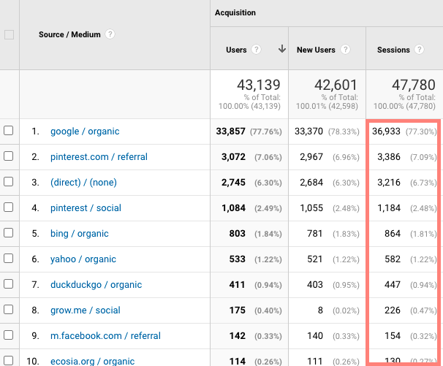This screenshot has height=366, width=443.
Task: Select new users value 403
Action: pyautogui.click(x=315, y=285)
